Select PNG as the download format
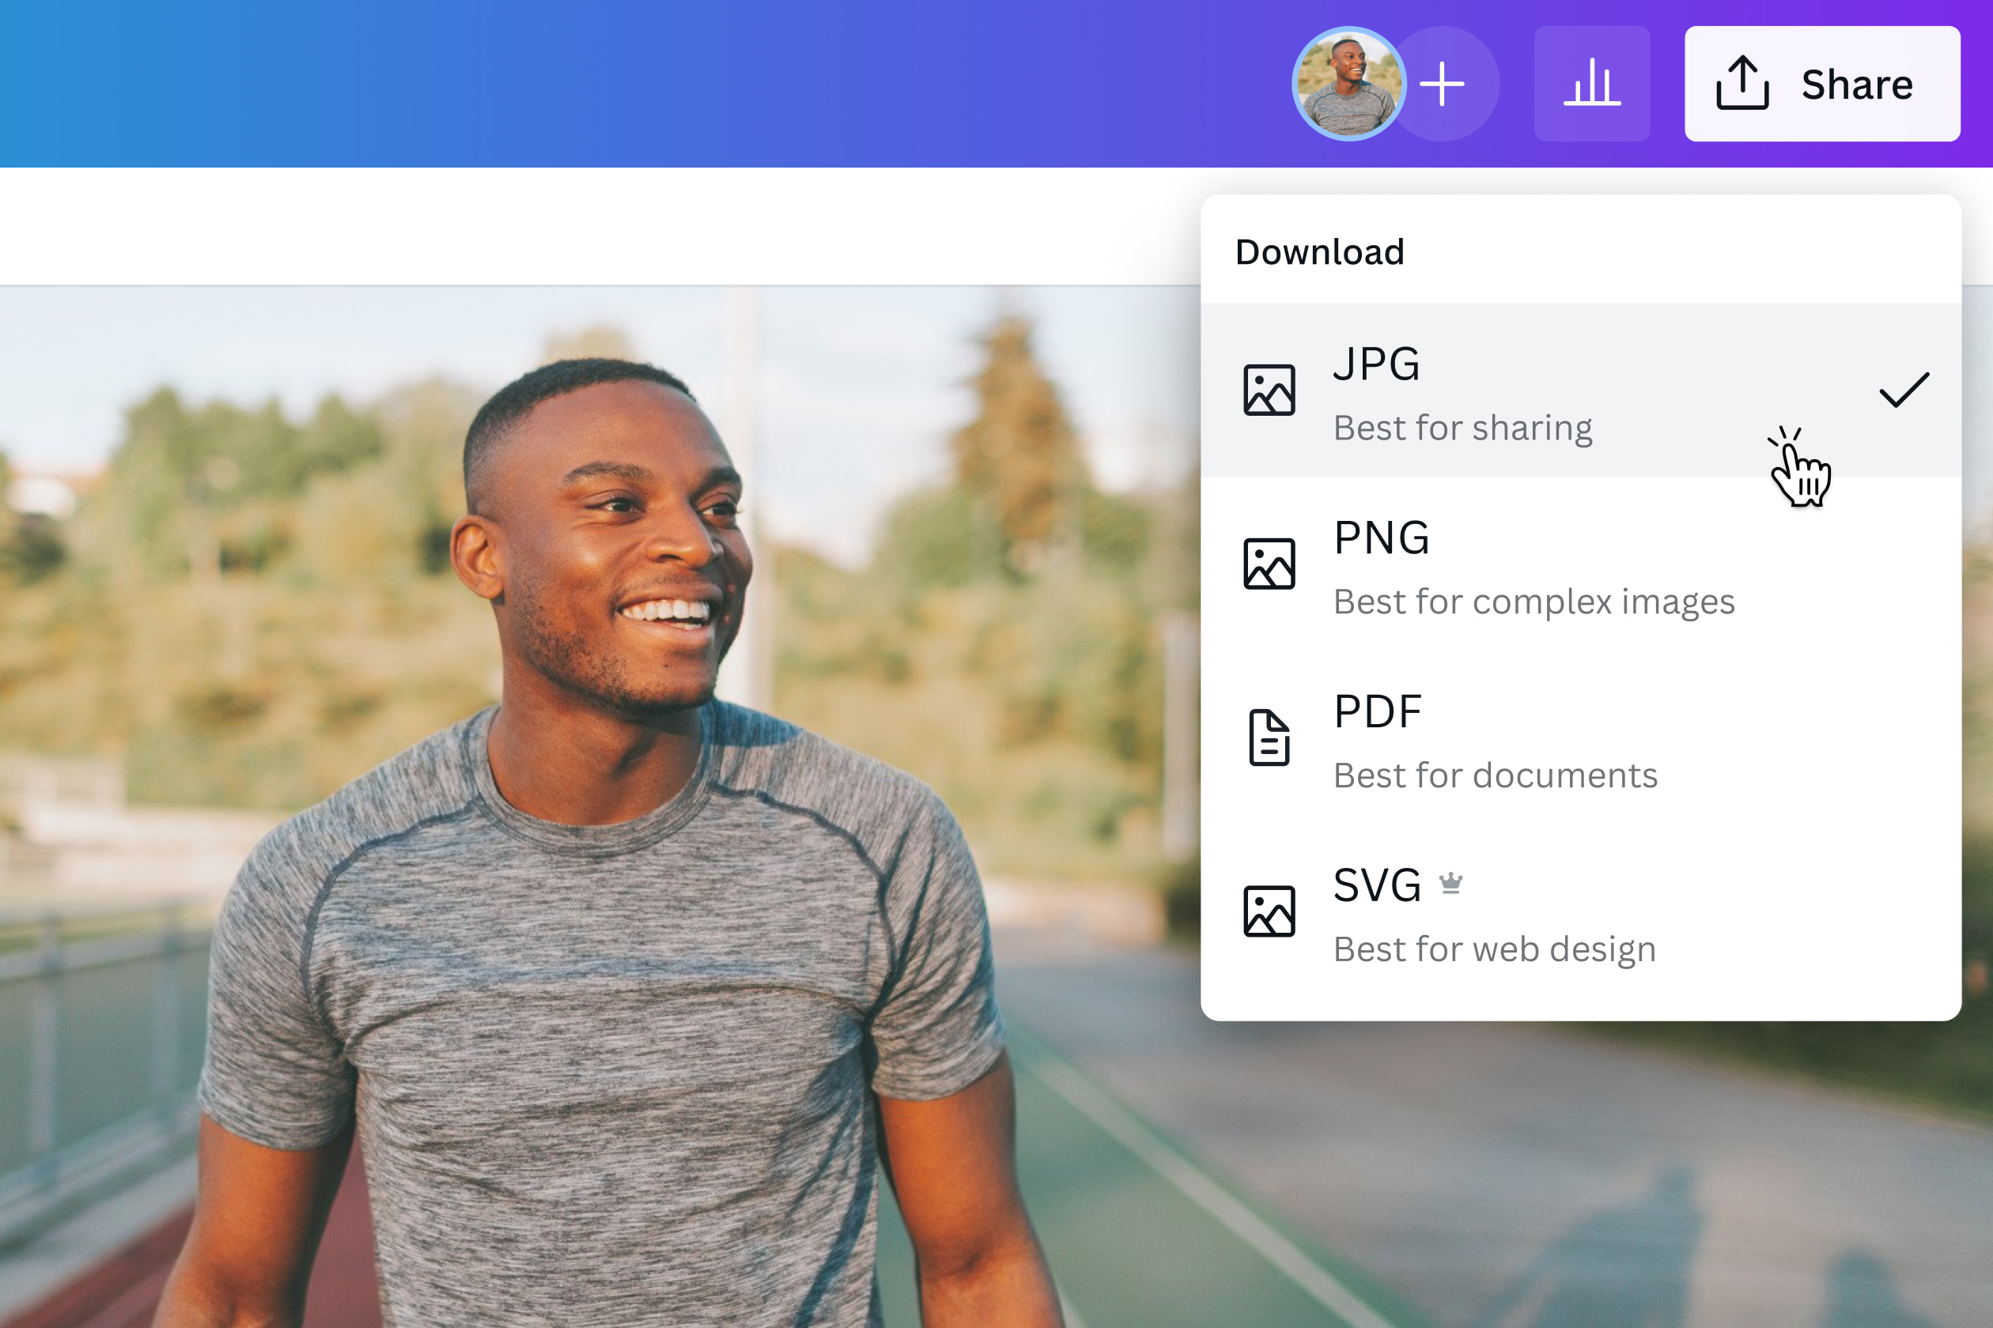This screenshot has width=1993, height=1328. coord(1526,566)
